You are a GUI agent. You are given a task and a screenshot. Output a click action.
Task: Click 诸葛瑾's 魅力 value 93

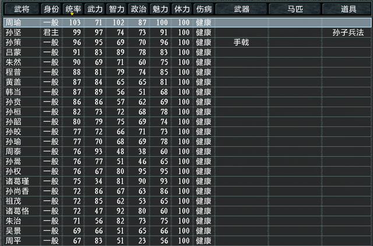[164, 181]
